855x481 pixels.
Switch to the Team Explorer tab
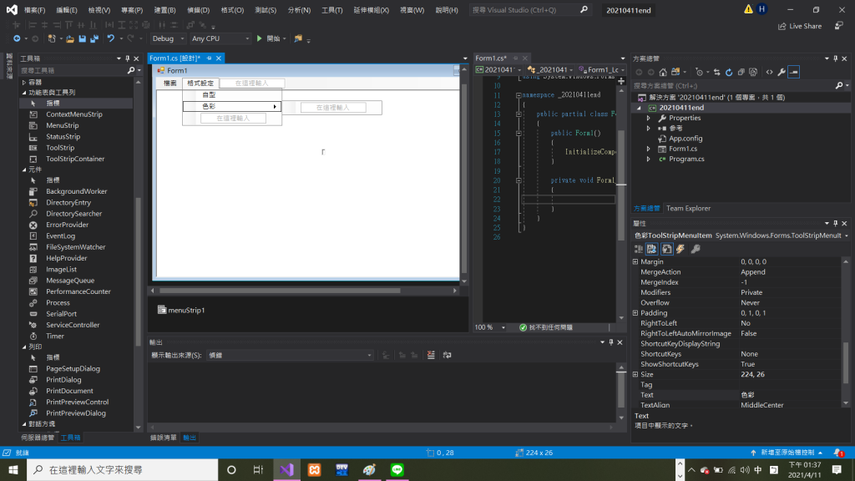pyautogui.click(x=688, y=208)
